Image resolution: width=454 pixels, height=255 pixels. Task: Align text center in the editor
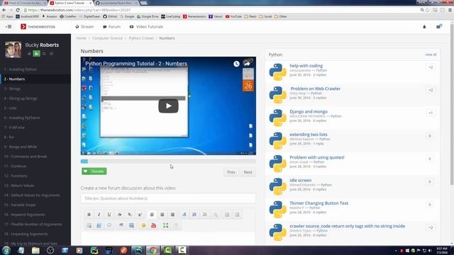[x=162, y=215]
